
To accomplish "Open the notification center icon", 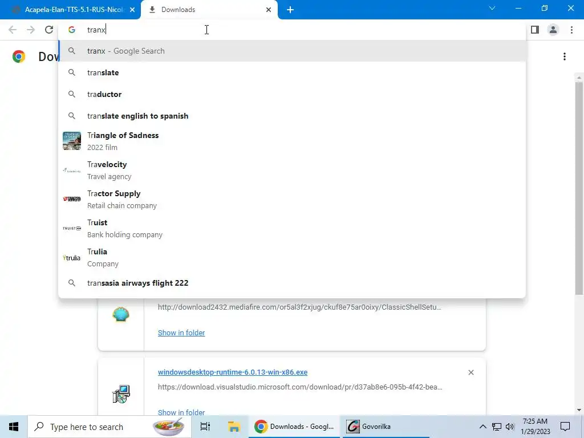I will (x=565, y=427).
